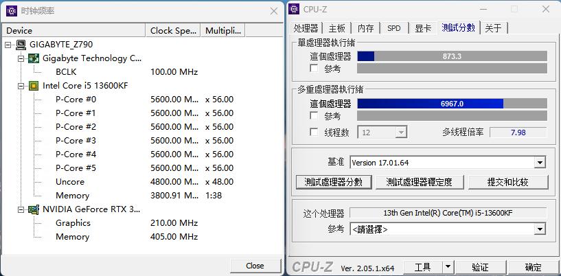Click the 验证 validate button
Viewport: 561px width, 276px height.
click(480, 266)
